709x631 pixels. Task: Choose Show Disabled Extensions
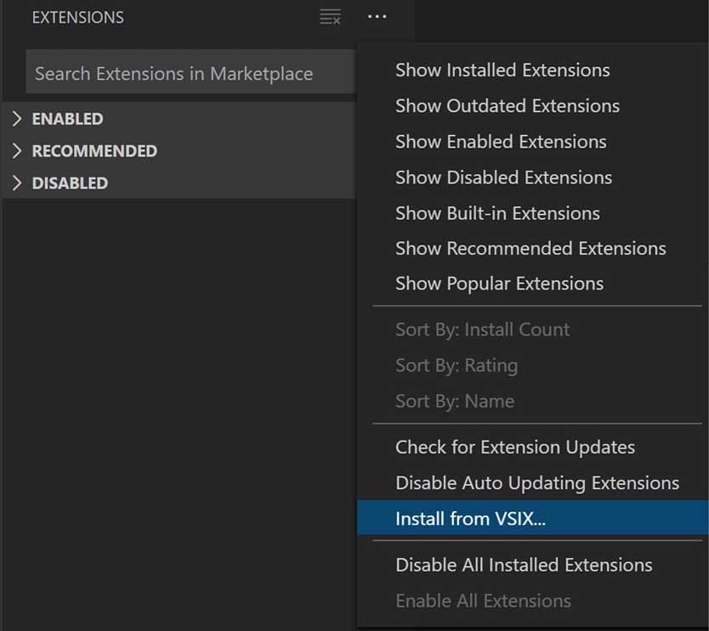533,177
